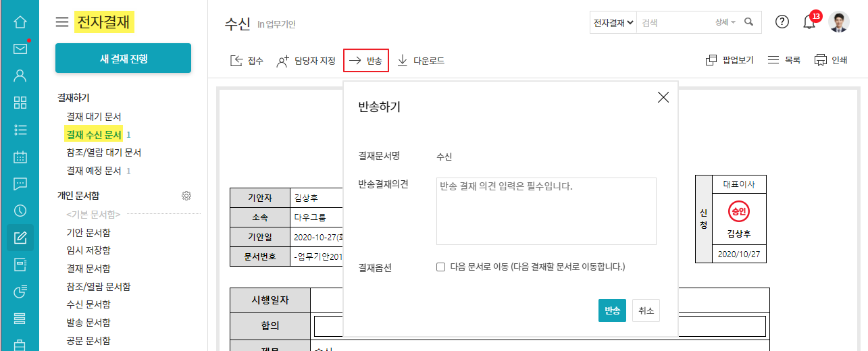
Task: Click 다운로드 in the toolbar
Action: tap(421, 61)
